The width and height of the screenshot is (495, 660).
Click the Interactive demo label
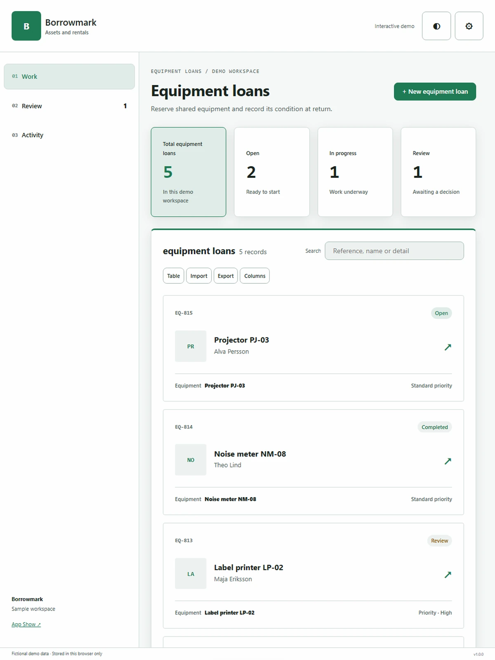point(394,26)
